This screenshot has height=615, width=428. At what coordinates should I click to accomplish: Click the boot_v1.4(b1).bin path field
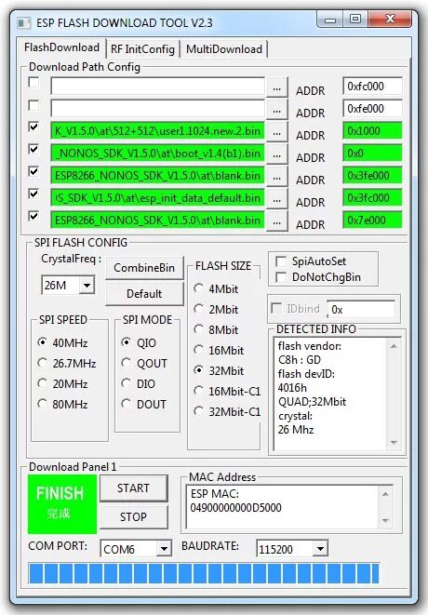(x=157, y=153)
